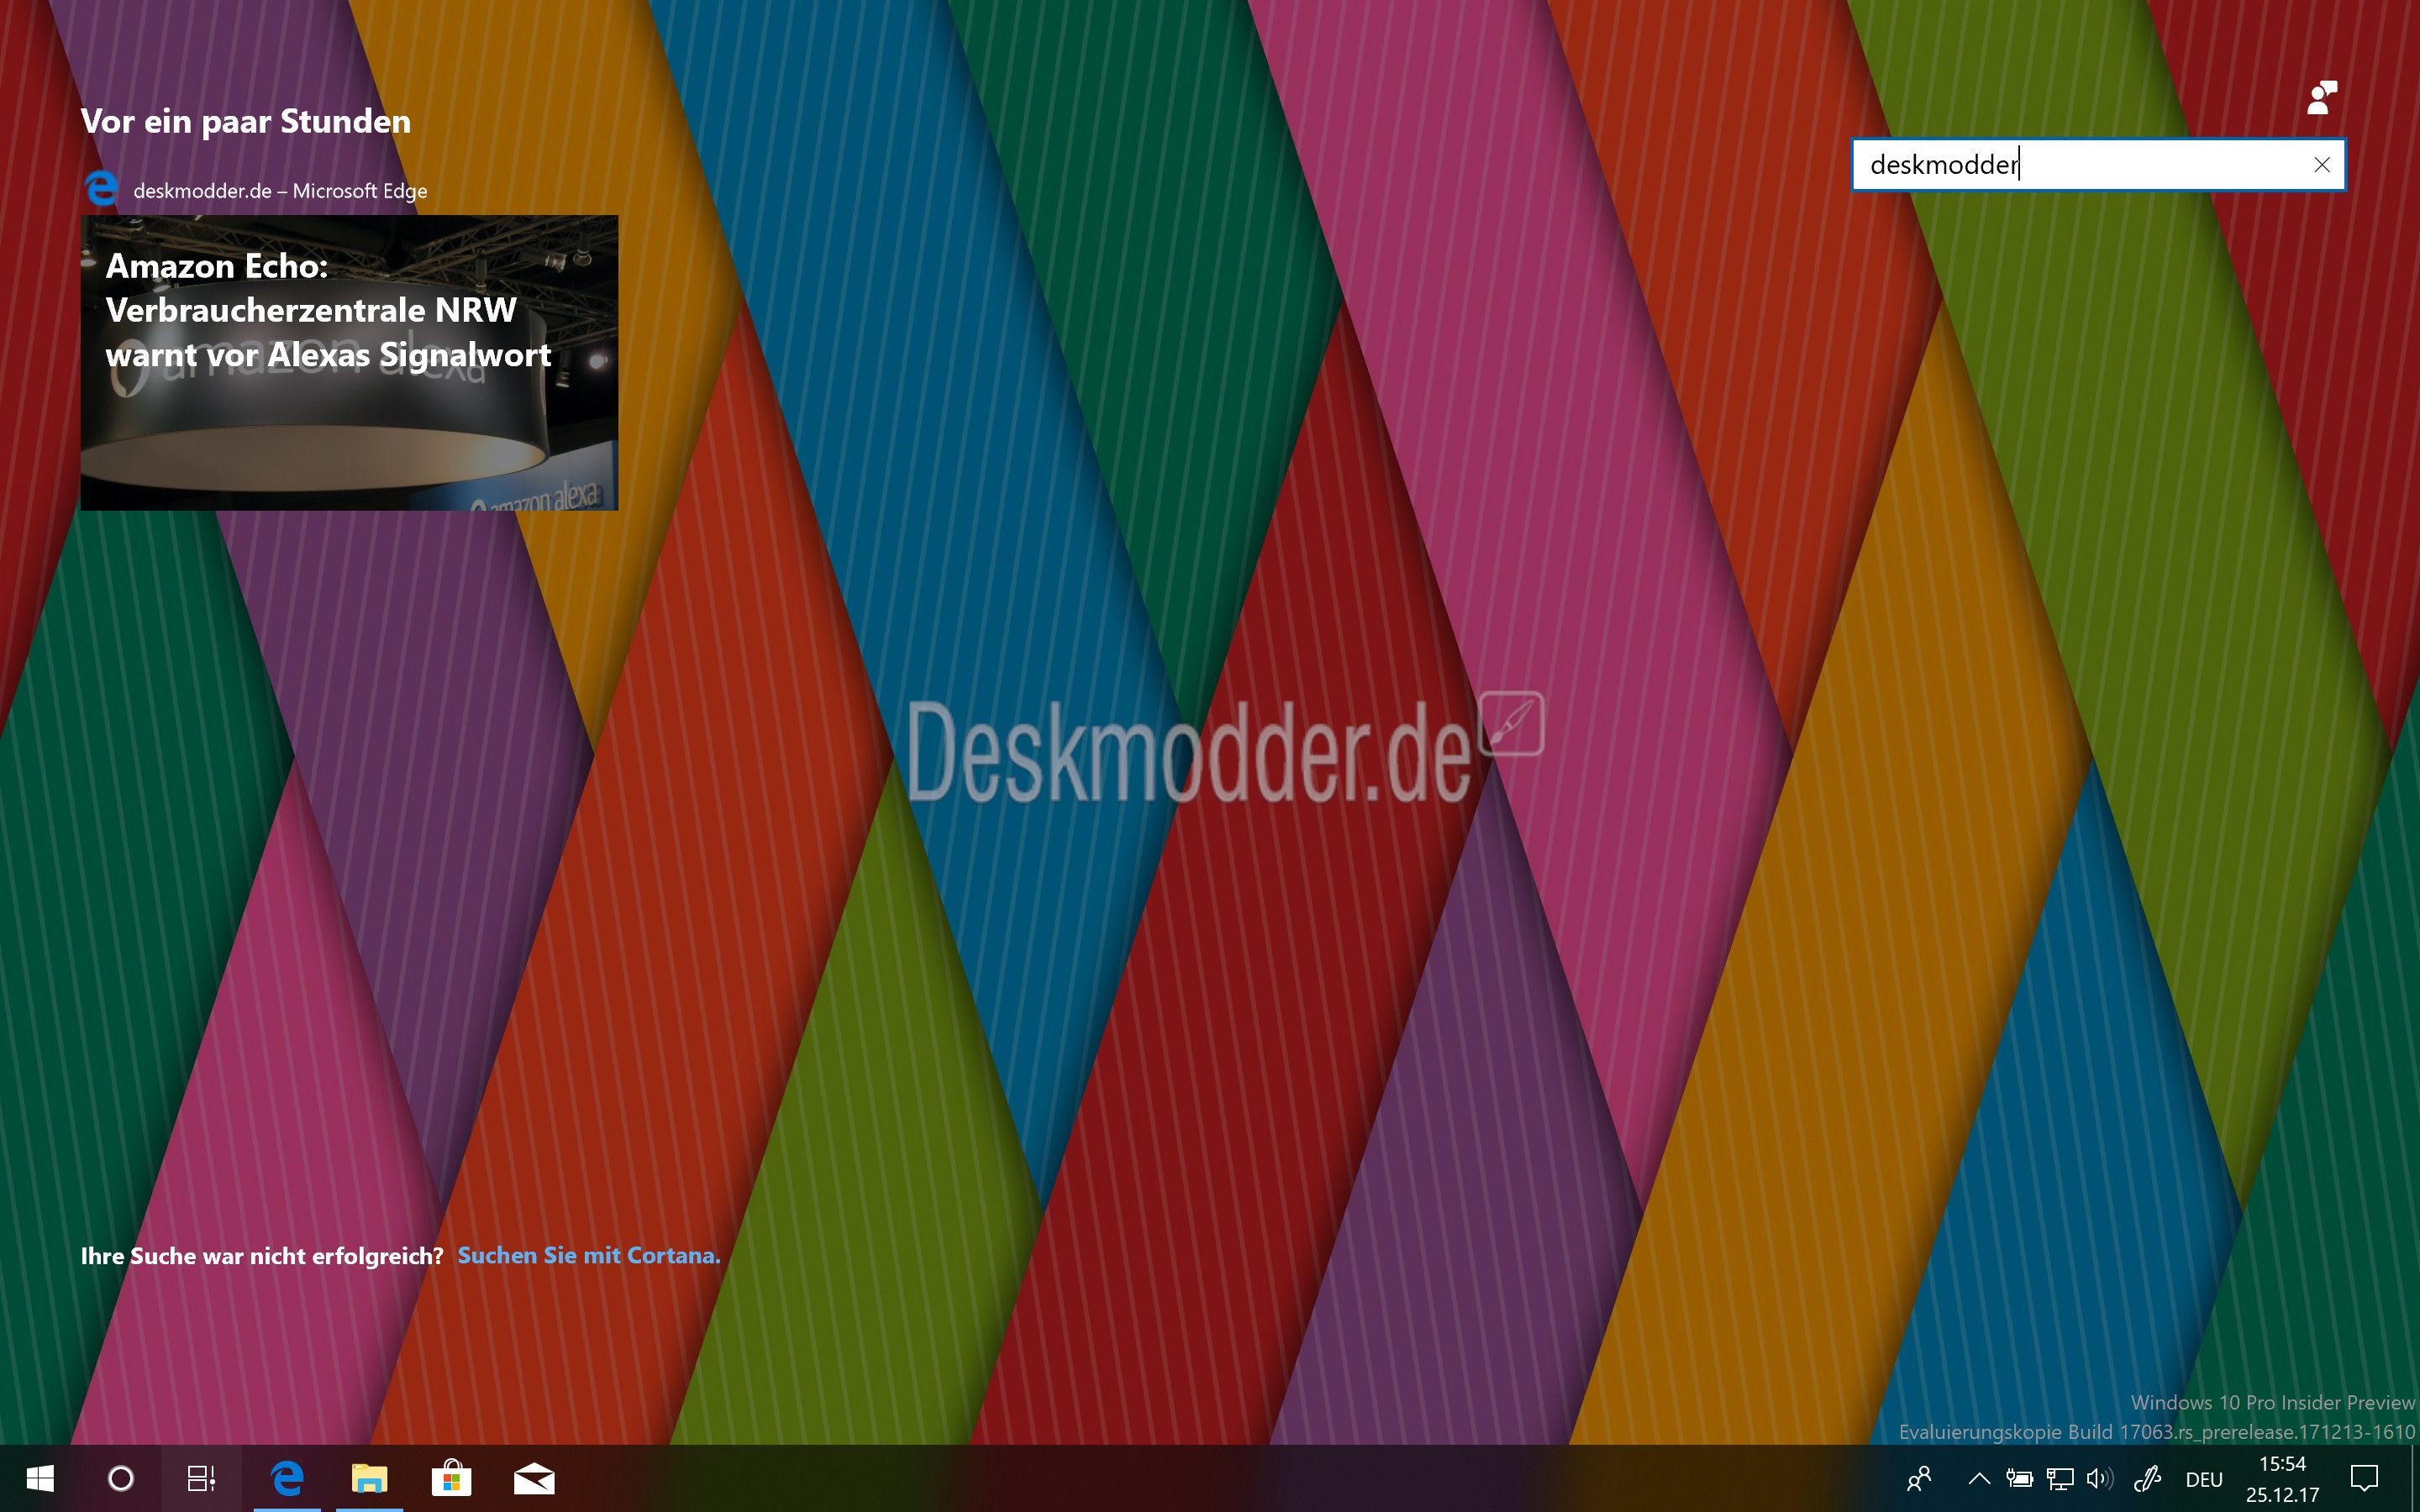Open the Action Center notification icon

[2365, 1479]
